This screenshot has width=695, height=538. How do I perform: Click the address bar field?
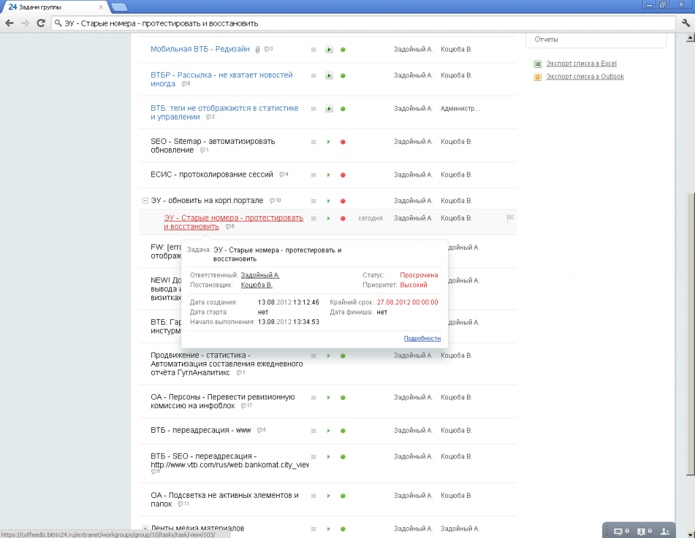[363, 23]
